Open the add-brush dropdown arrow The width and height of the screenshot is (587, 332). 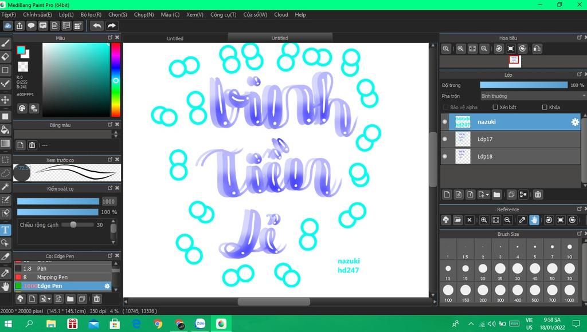click(49, 299)
